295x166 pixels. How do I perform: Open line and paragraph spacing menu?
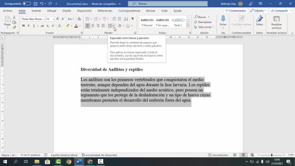(111, 26)
